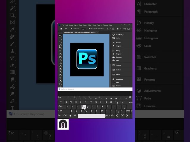The width and height of the screenshot is (190, 142).
Task: Close the Photoshop Icon 1.png tab
Action: tap(97, 32)
